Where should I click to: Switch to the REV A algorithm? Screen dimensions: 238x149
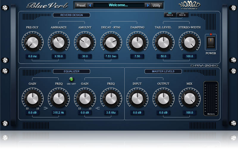click(x=170, y=15)
